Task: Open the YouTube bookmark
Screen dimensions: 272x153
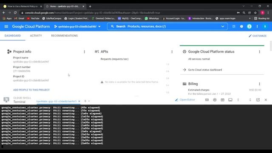Action: pos(33,18)
